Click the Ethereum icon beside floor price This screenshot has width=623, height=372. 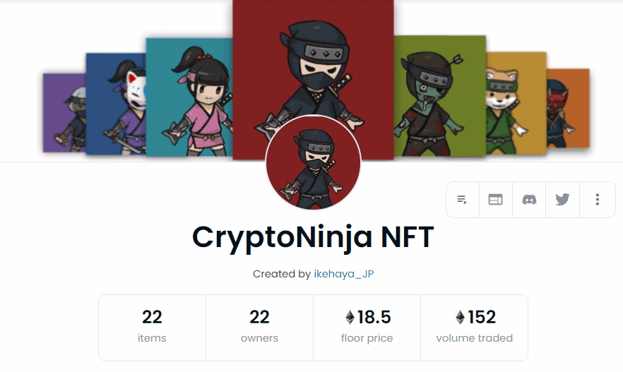point(350,317)
